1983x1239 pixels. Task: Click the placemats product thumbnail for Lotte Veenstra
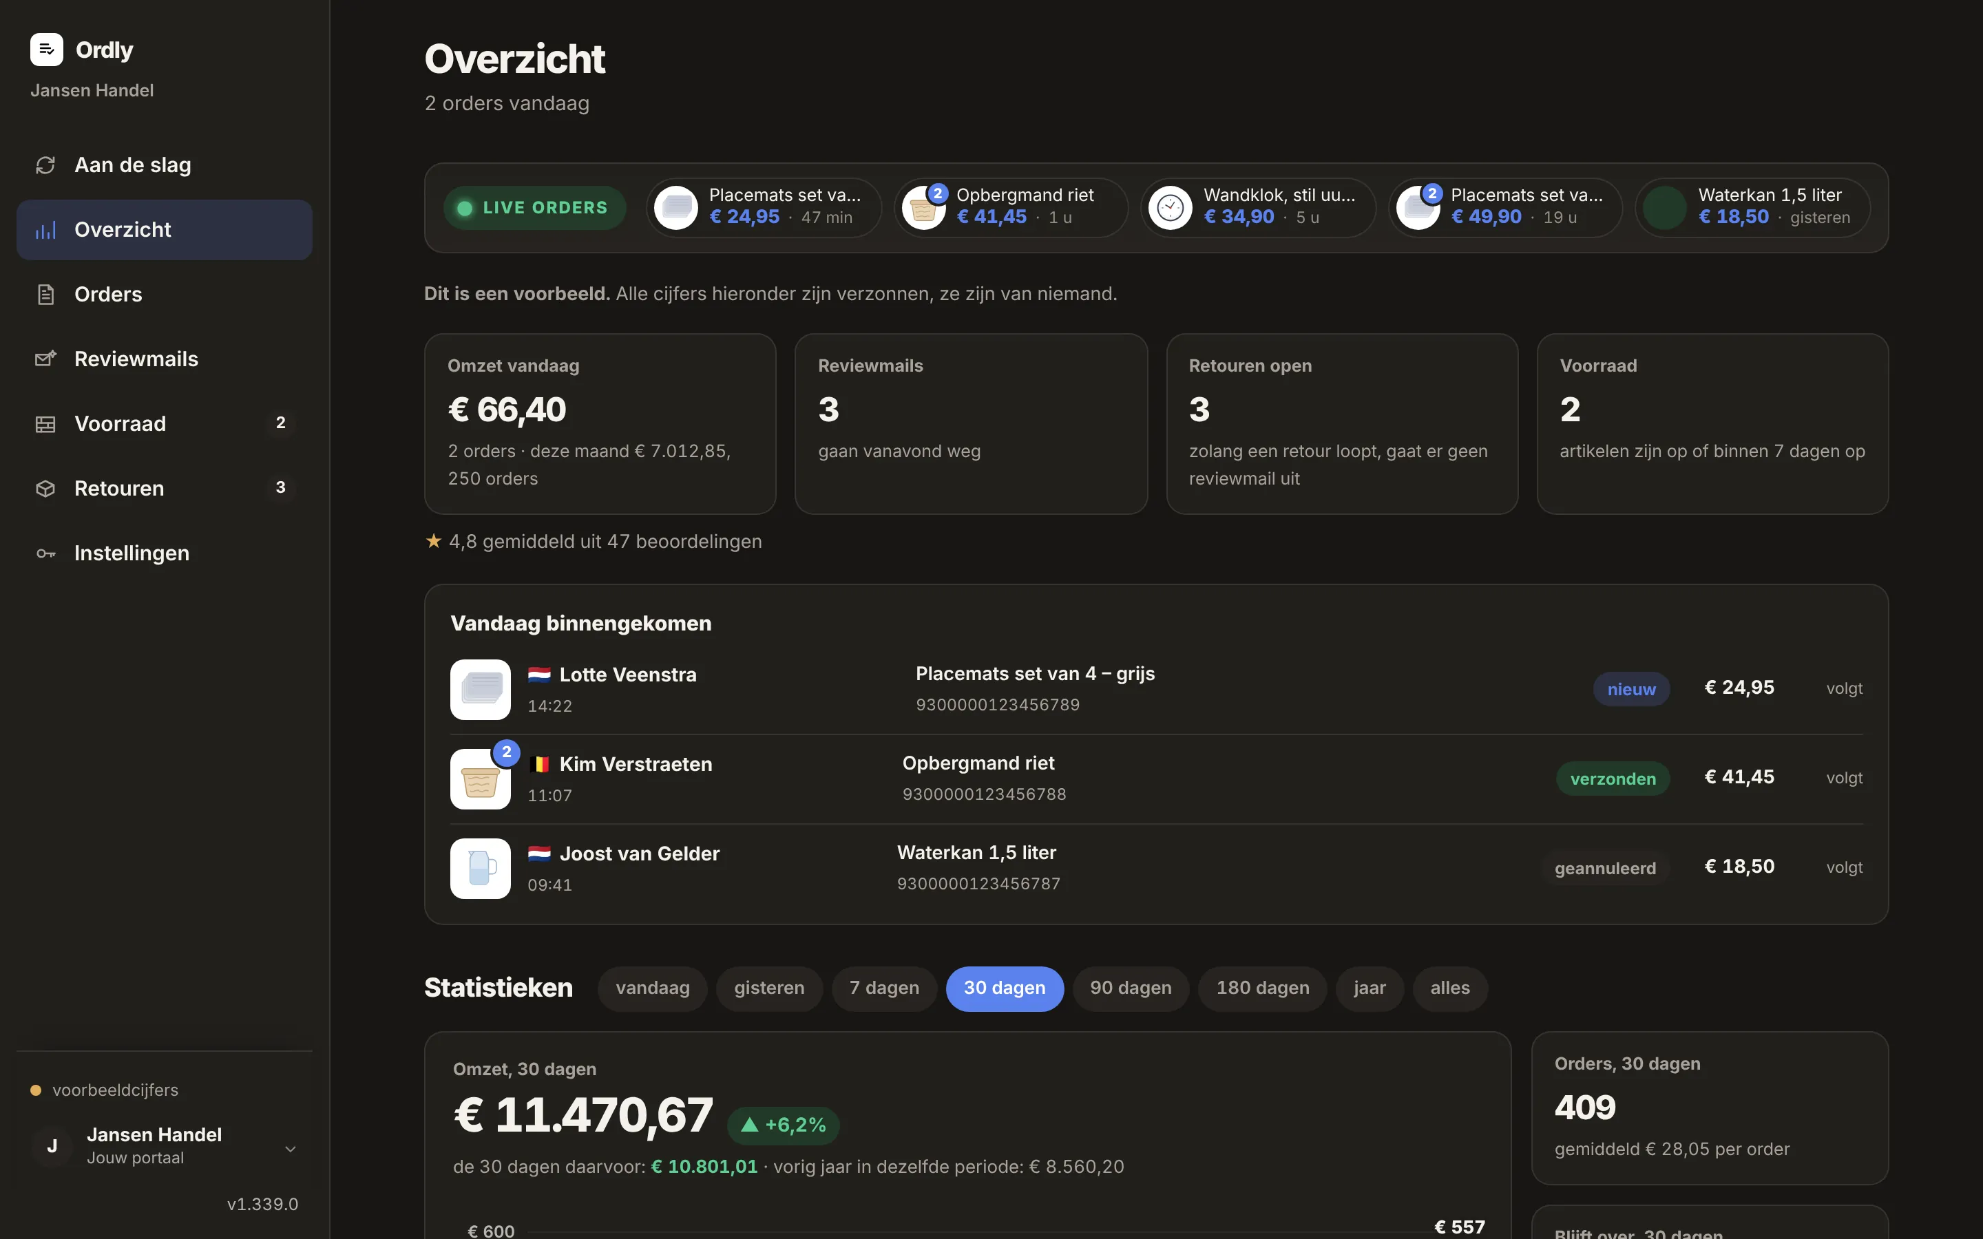click(480, 689)
